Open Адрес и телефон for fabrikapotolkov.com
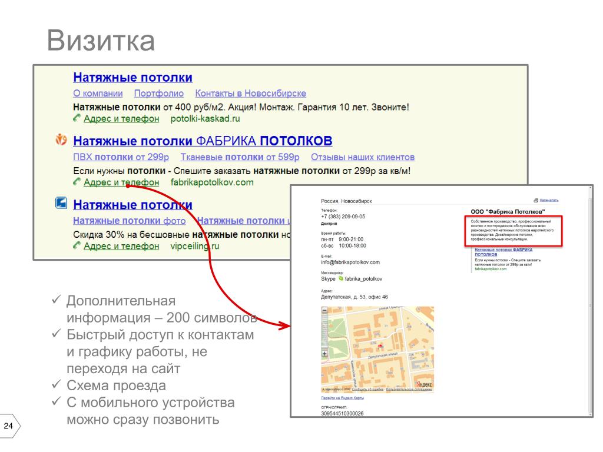The height and width of the screenshot is (452, 603). pos(121,182)
